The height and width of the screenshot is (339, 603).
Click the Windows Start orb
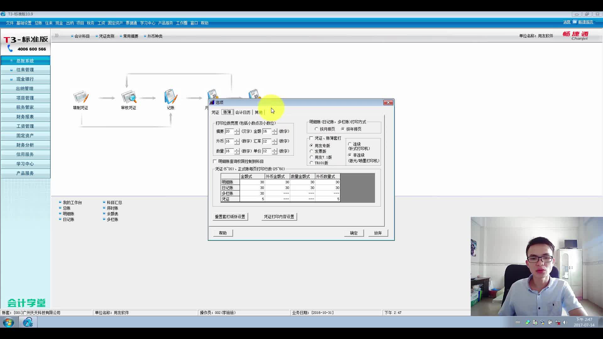click(8, 322)
